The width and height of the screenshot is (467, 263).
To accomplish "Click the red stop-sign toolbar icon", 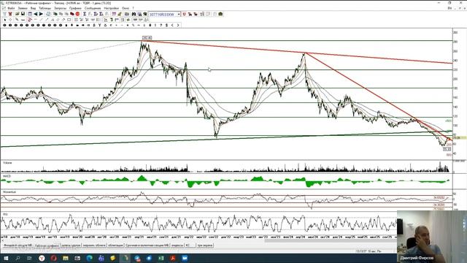I will [x=77, y=14].
